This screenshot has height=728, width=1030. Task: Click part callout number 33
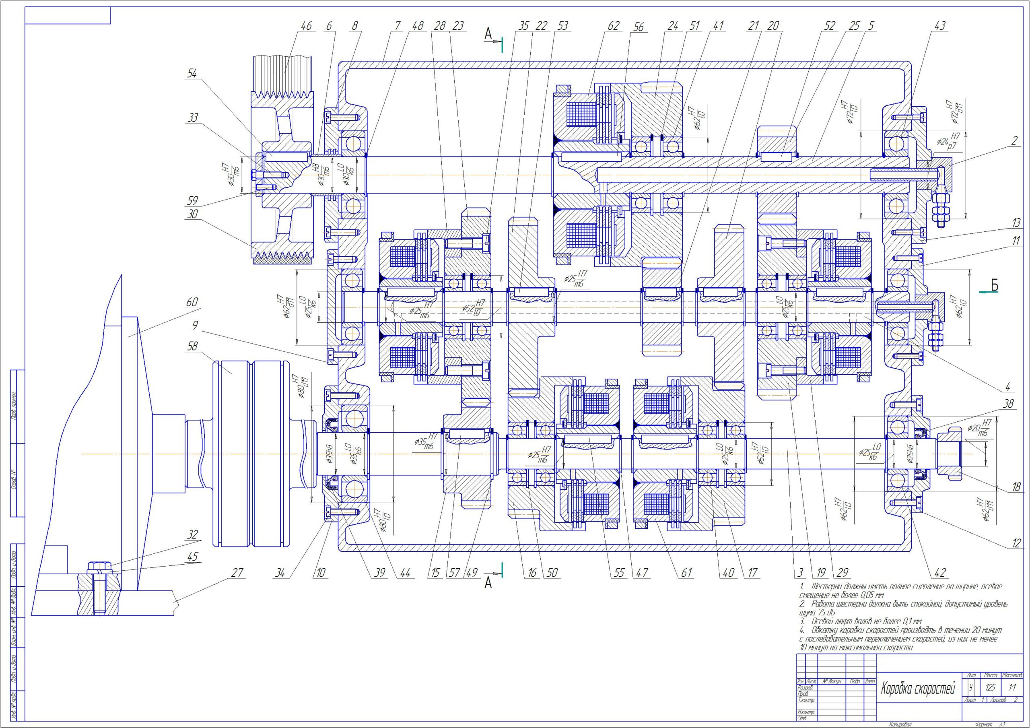coord(192,118)
